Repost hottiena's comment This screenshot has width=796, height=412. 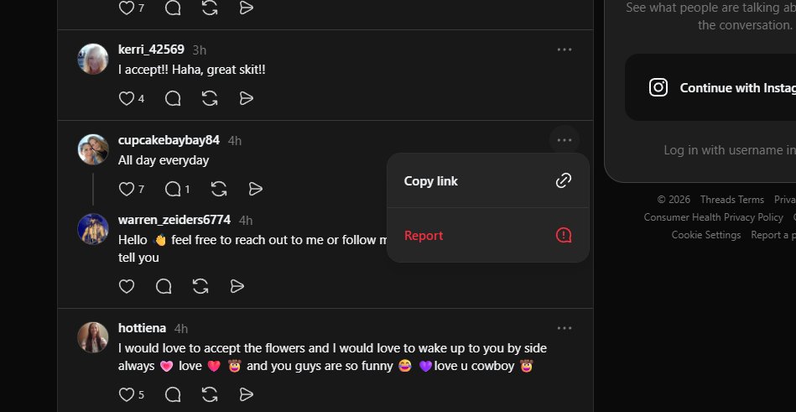[210, 394]
